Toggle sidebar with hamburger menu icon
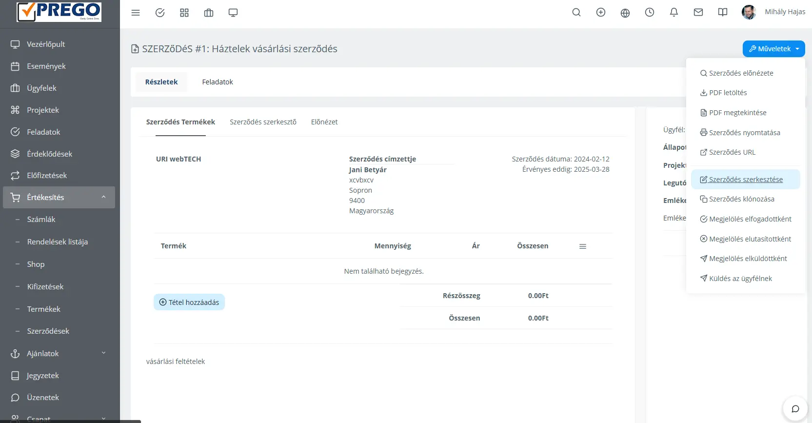This screenshot has width=812, height=423. click(x=136, y=13)
